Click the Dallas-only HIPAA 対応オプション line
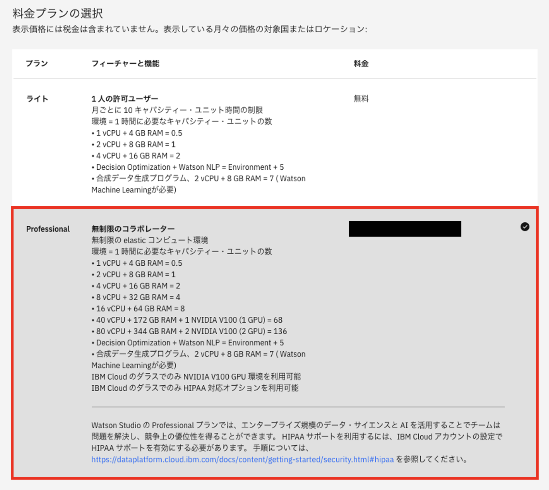 195,388
